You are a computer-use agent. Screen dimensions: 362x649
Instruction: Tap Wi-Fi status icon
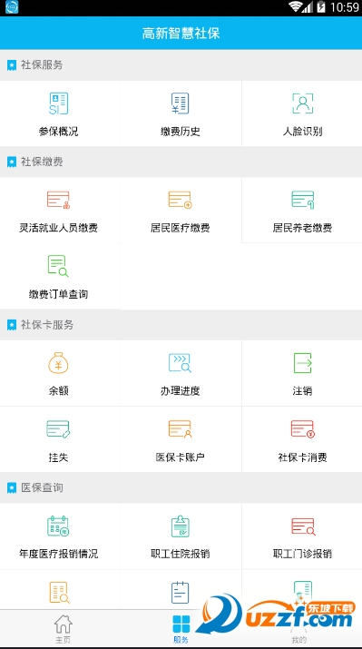(x=295, y=6)
